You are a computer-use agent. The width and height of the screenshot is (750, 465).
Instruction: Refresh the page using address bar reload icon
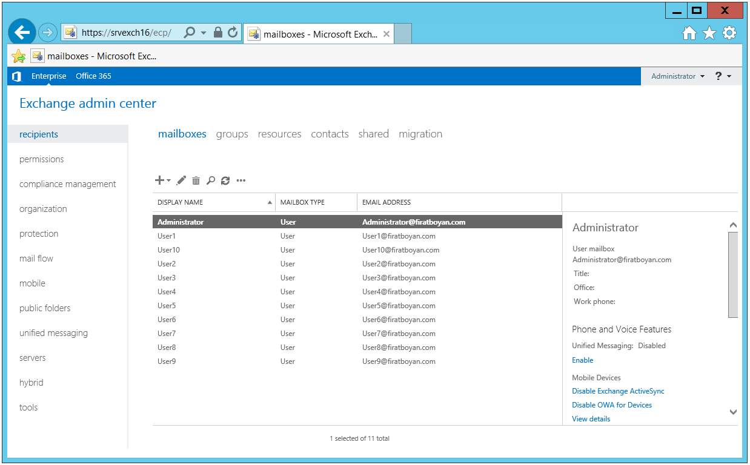233,32
